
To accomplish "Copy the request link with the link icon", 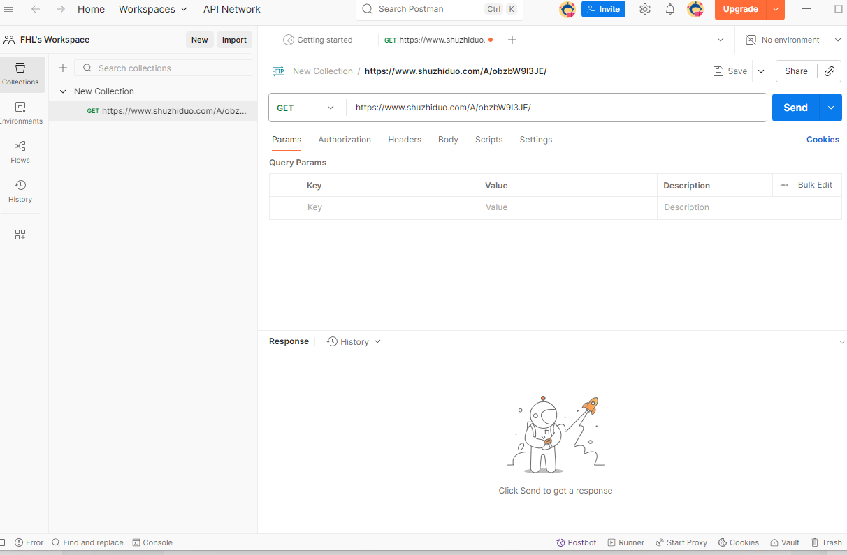I will [830, 71].
